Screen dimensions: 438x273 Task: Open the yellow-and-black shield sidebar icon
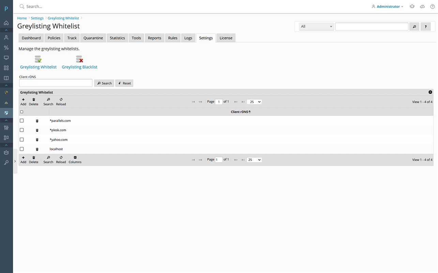[6, 92]
